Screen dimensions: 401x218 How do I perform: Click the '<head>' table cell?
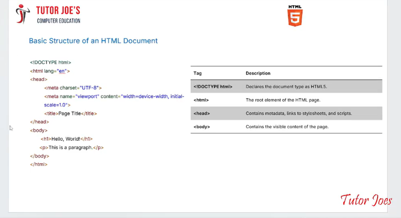(202, 114)
